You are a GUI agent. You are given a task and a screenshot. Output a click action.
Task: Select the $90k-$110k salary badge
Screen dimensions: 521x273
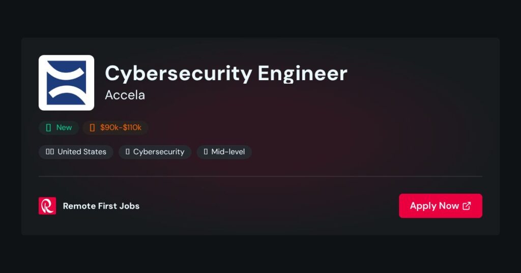[x=115, y=127]
